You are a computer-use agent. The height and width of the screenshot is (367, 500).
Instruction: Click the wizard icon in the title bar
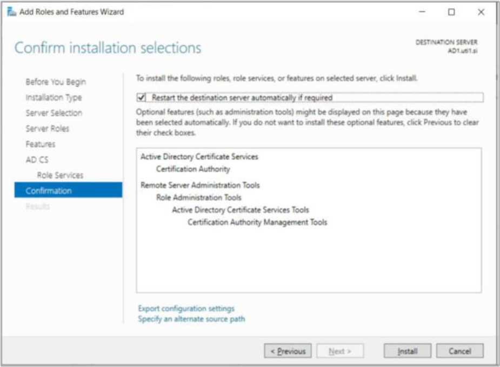pyautogui.click(x=11, y=12)
